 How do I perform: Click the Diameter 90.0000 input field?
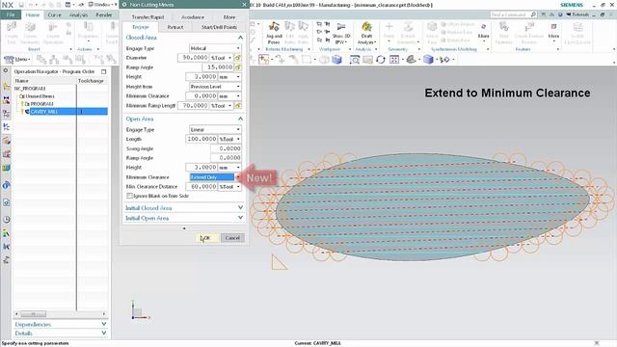(x=193, y=58)
